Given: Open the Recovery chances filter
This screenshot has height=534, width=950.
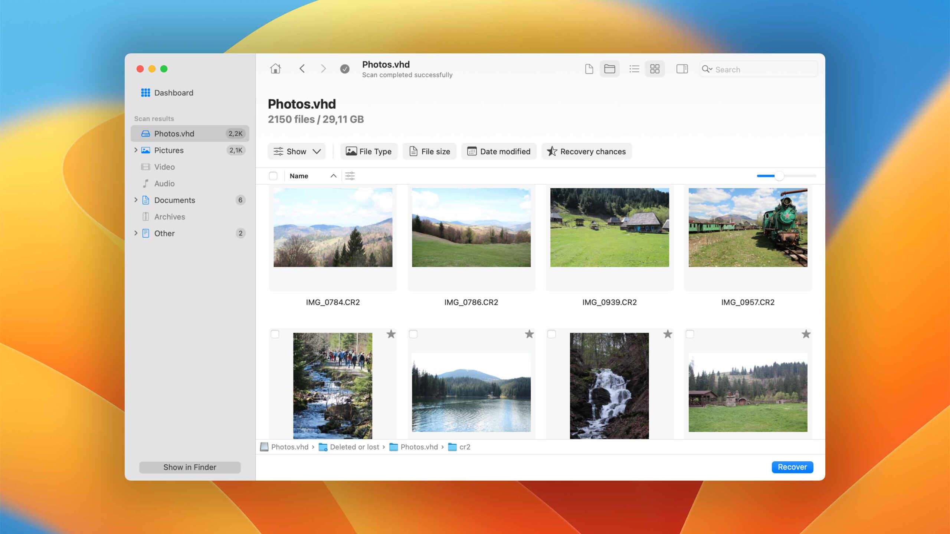Looking at the screenshot, I should click(586, 151).
